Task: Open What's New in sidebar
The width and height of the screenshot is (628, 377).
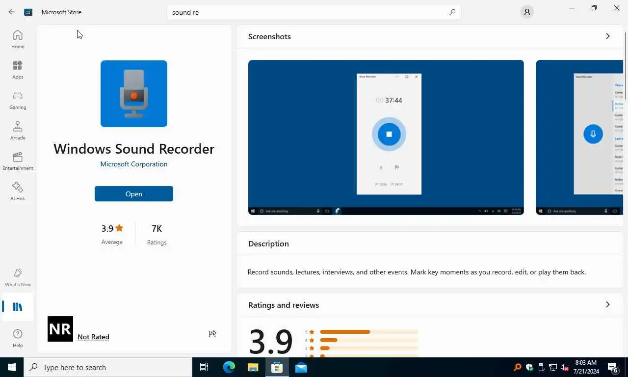Action: point(18,277)
